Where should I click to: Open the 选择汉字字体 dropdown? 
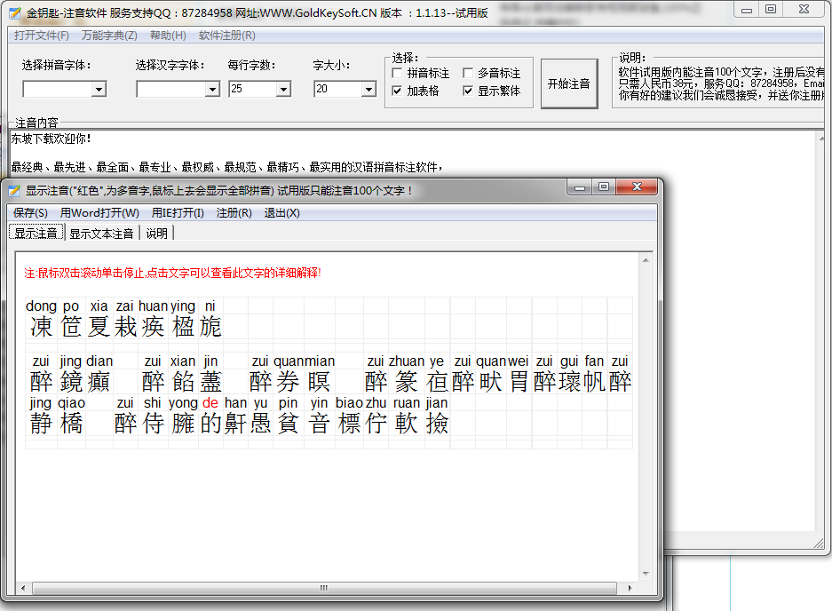click(211, 89)
